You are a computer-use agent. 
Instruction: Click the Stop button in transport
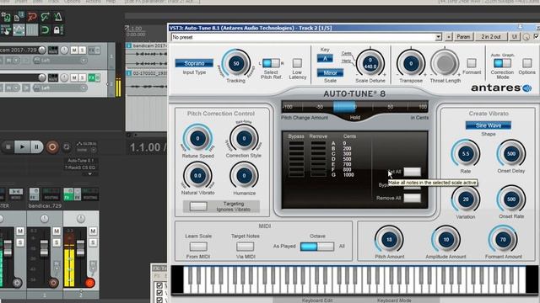(x=8, y=147)
